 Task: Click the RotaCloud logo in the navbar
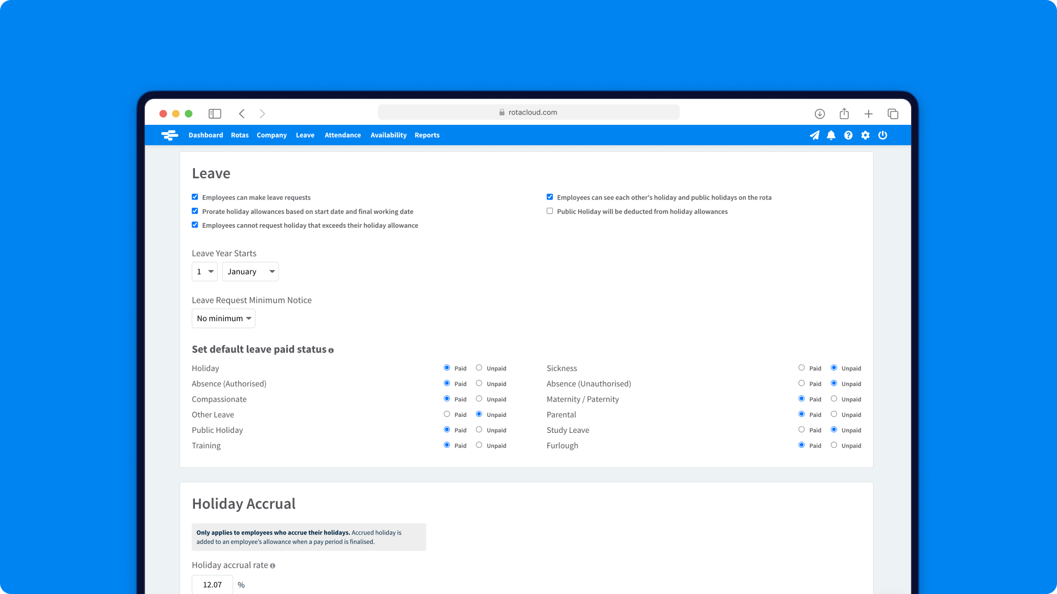170,135
